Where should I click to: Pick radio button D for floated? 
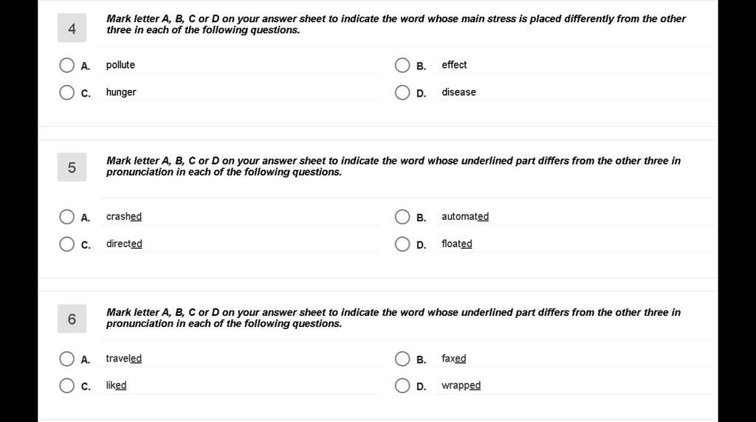coord(402,244)
